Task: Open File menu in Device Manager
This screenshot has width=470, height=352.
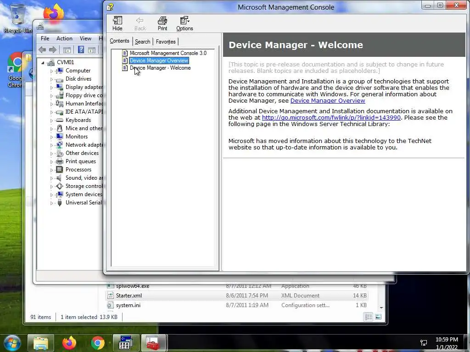Action: (45, 38)
